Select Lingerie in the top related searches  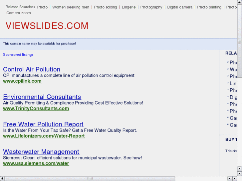129,7
